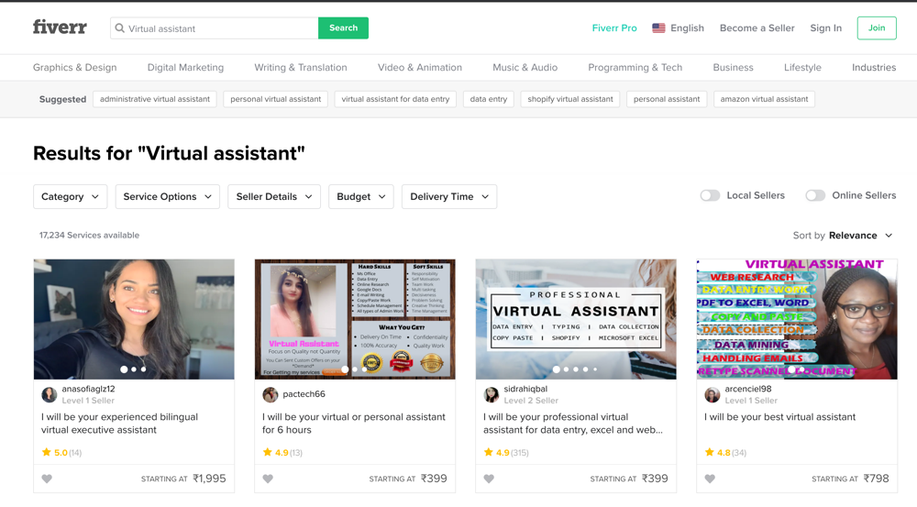
Task: Click the Join button
Action: (x=877, y=28)
